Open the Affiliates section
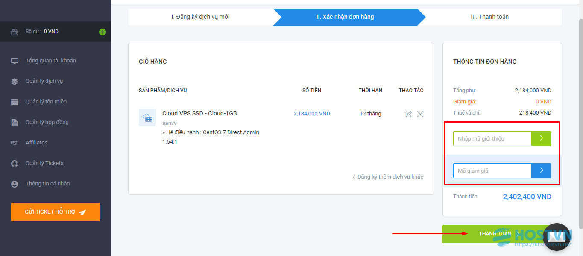The height and width of the screenshot is (256, 583). point(36,143)
